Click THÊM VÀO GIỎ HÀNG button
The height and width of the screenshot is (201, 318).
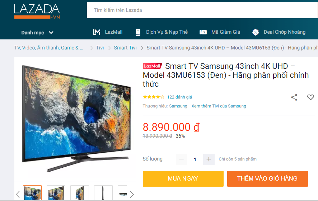(x=267, y=179)
